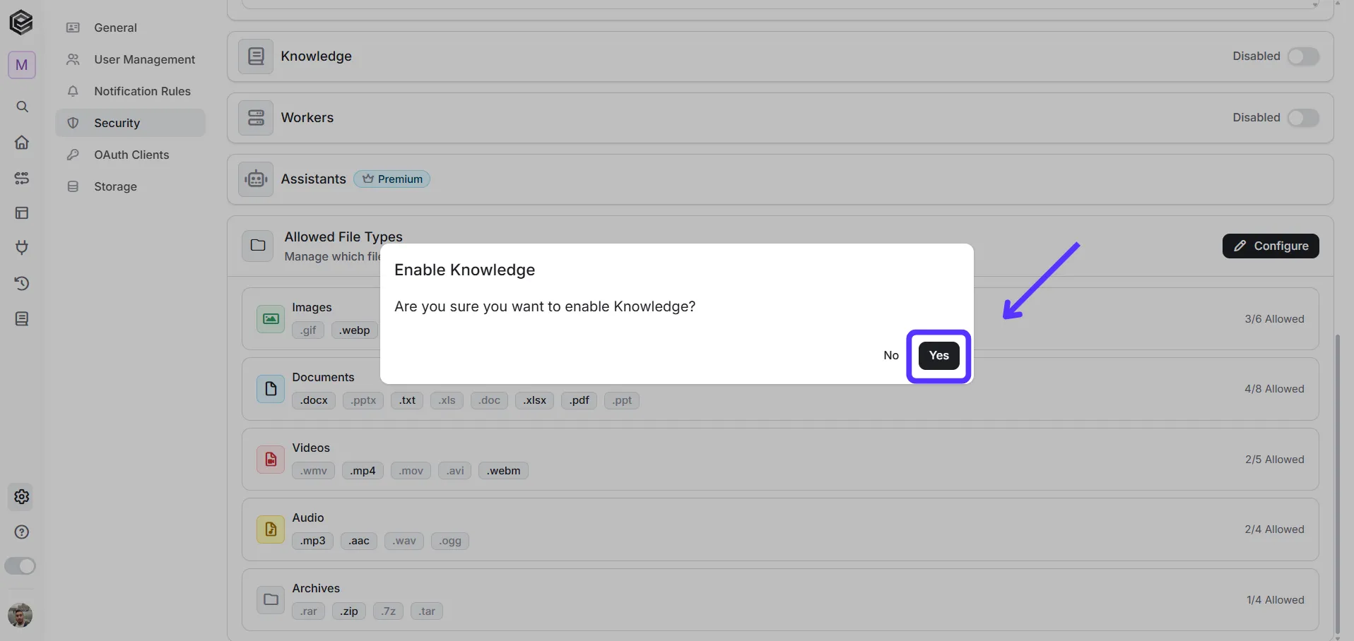This screenshot has height=641, width=1354.
Task: Flip the sidebar bottom toggle switch
Action: point(20,566)
